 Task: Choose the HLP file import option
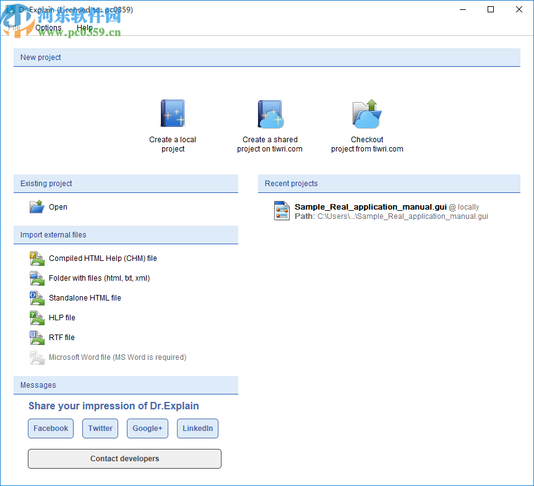[62, 318]
